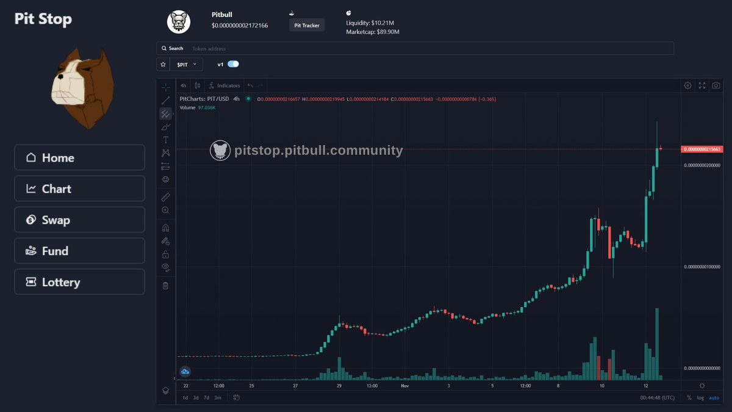732x412 pixels.
Task: Open the Indicators menu
Action: 224,85
